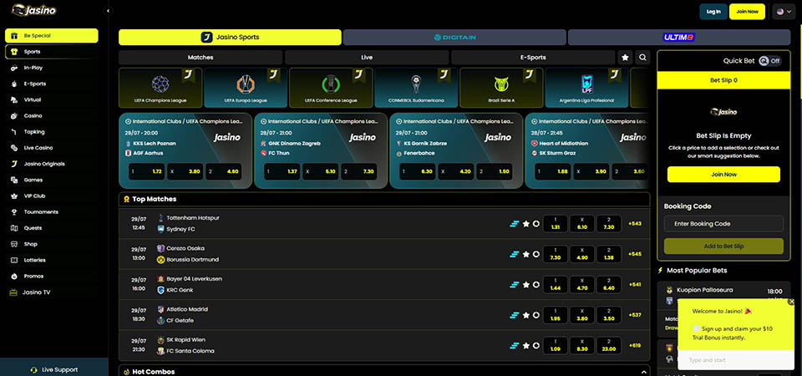The width and height of the screenshot is (802, 376).
Task: Toggle Quick Bet on
Action: click(x=769, y=61)
